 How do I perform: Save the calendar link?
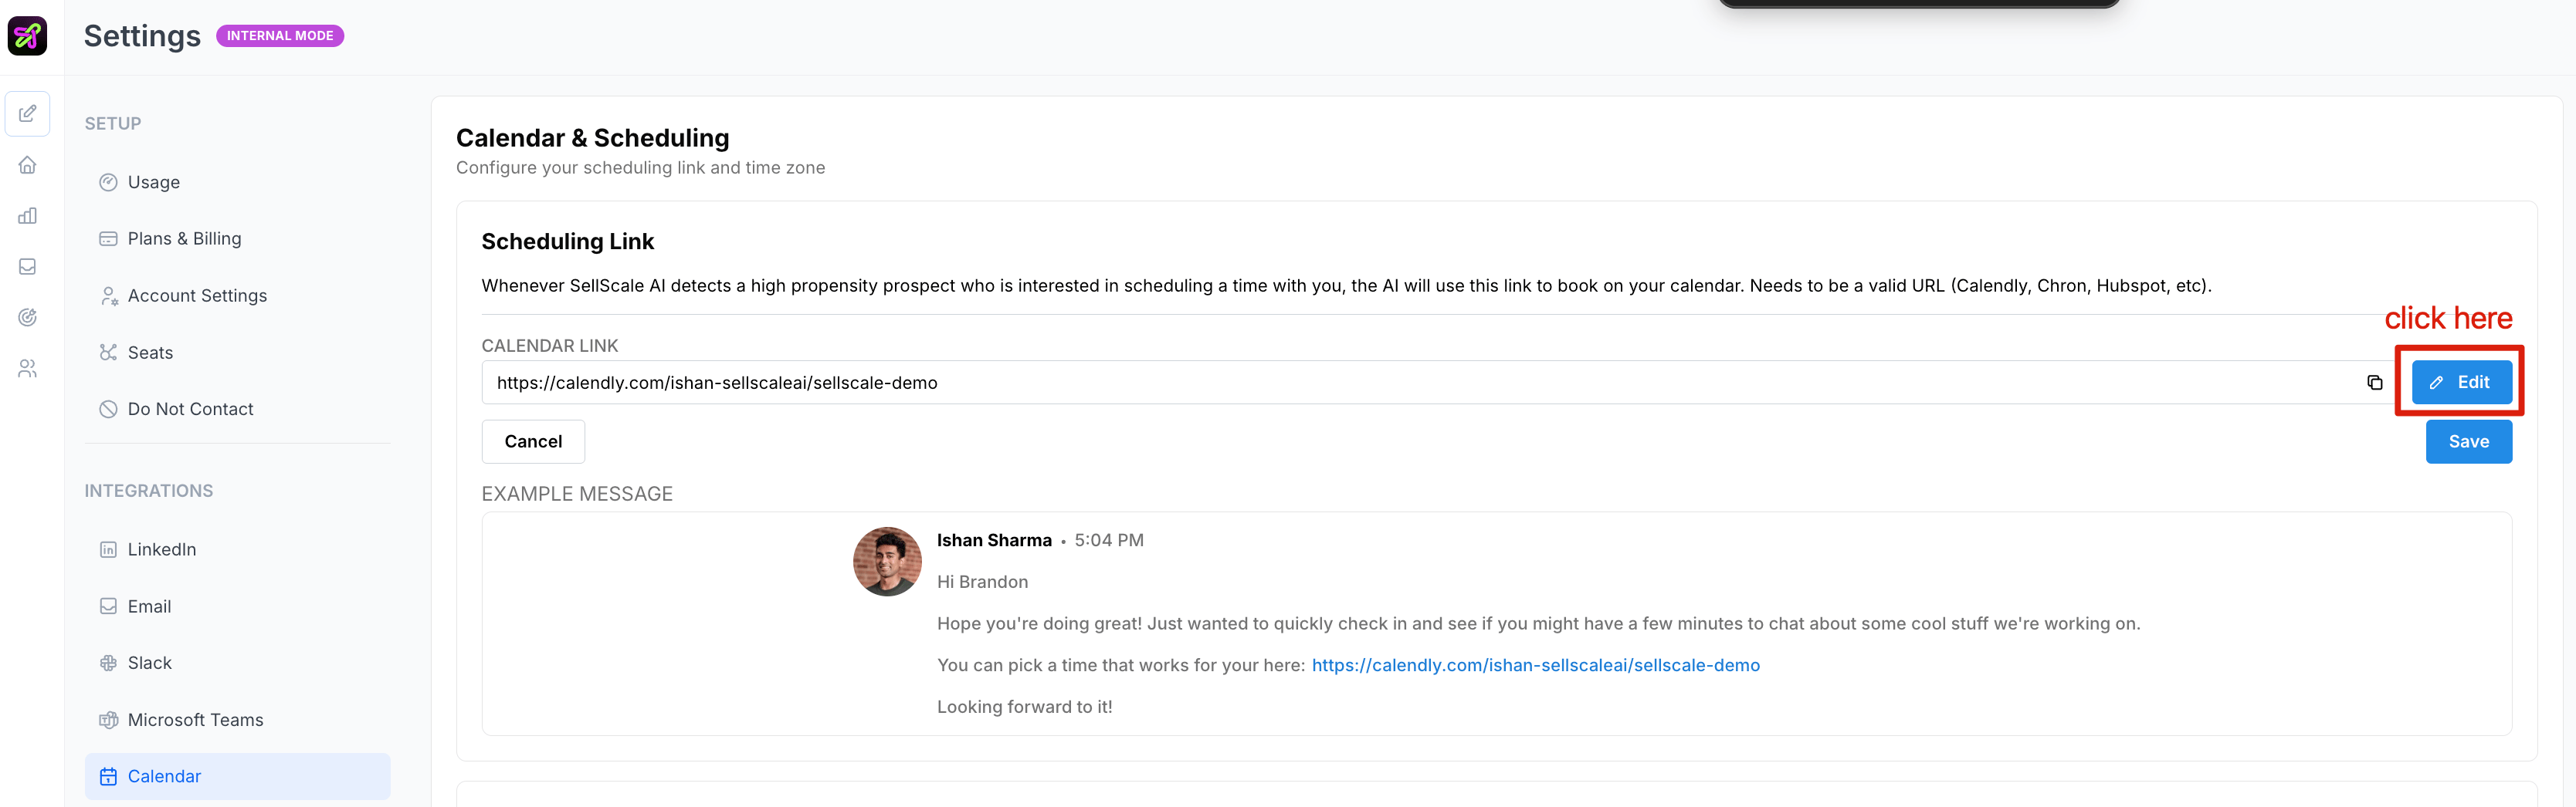(x=2468, y=441)
